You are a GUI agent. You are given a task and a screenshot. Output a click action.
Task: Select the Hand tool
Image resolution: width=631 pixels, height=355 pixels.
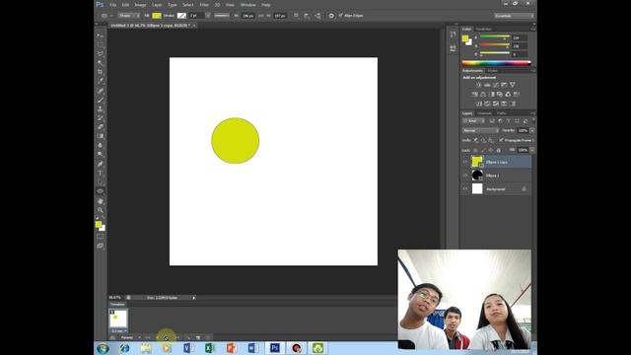(x=101, y=201)
